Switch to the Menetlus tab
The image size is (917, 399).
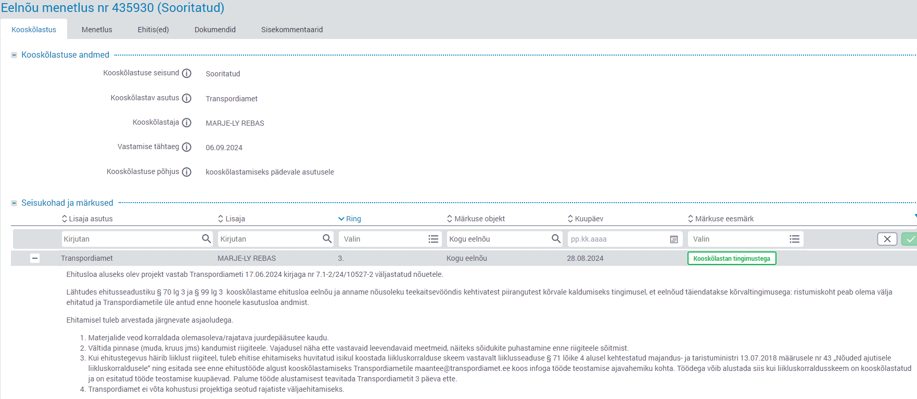(x=97, y=30)
